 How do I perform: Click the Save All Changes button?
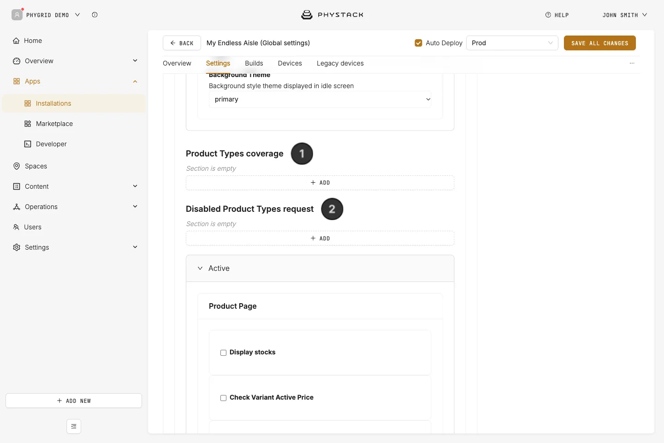(x=600, y=43)
